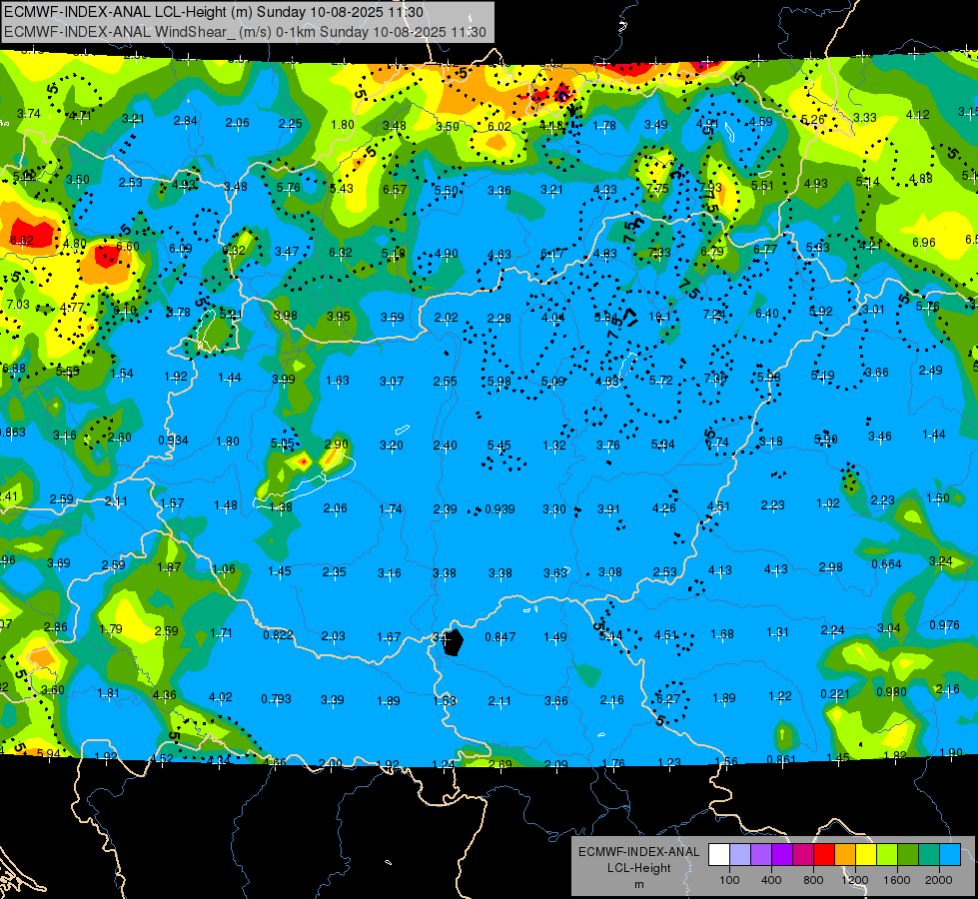Viewport: 978px width, 899px height.
Task: Click the solid black polygon on the map
Action: (x=453, y=642)
